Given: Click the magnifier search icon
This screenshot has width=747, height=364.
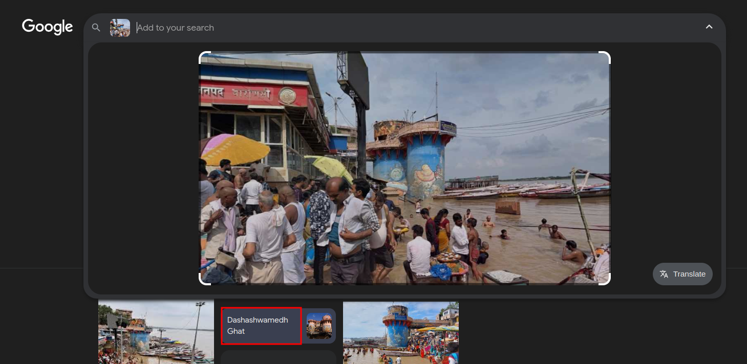Looking at the screenshot, I should coord(96,28).
